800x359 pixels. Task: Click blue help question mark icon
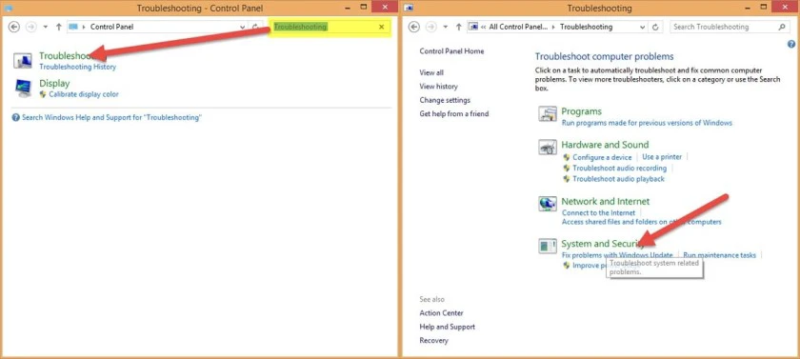point(791,45)
